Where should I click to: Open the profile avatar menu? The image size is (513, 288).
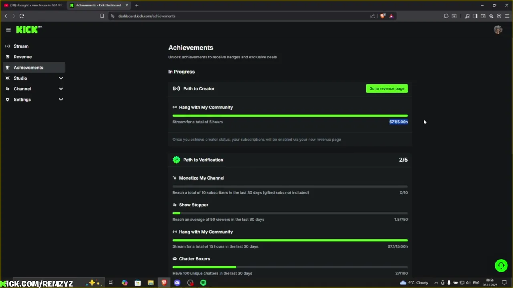coord(498,30)
